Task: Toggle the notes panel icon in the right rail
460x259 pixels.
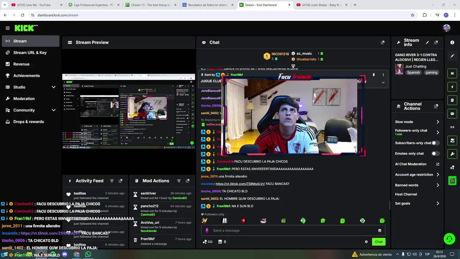Action: click(452, 100)
